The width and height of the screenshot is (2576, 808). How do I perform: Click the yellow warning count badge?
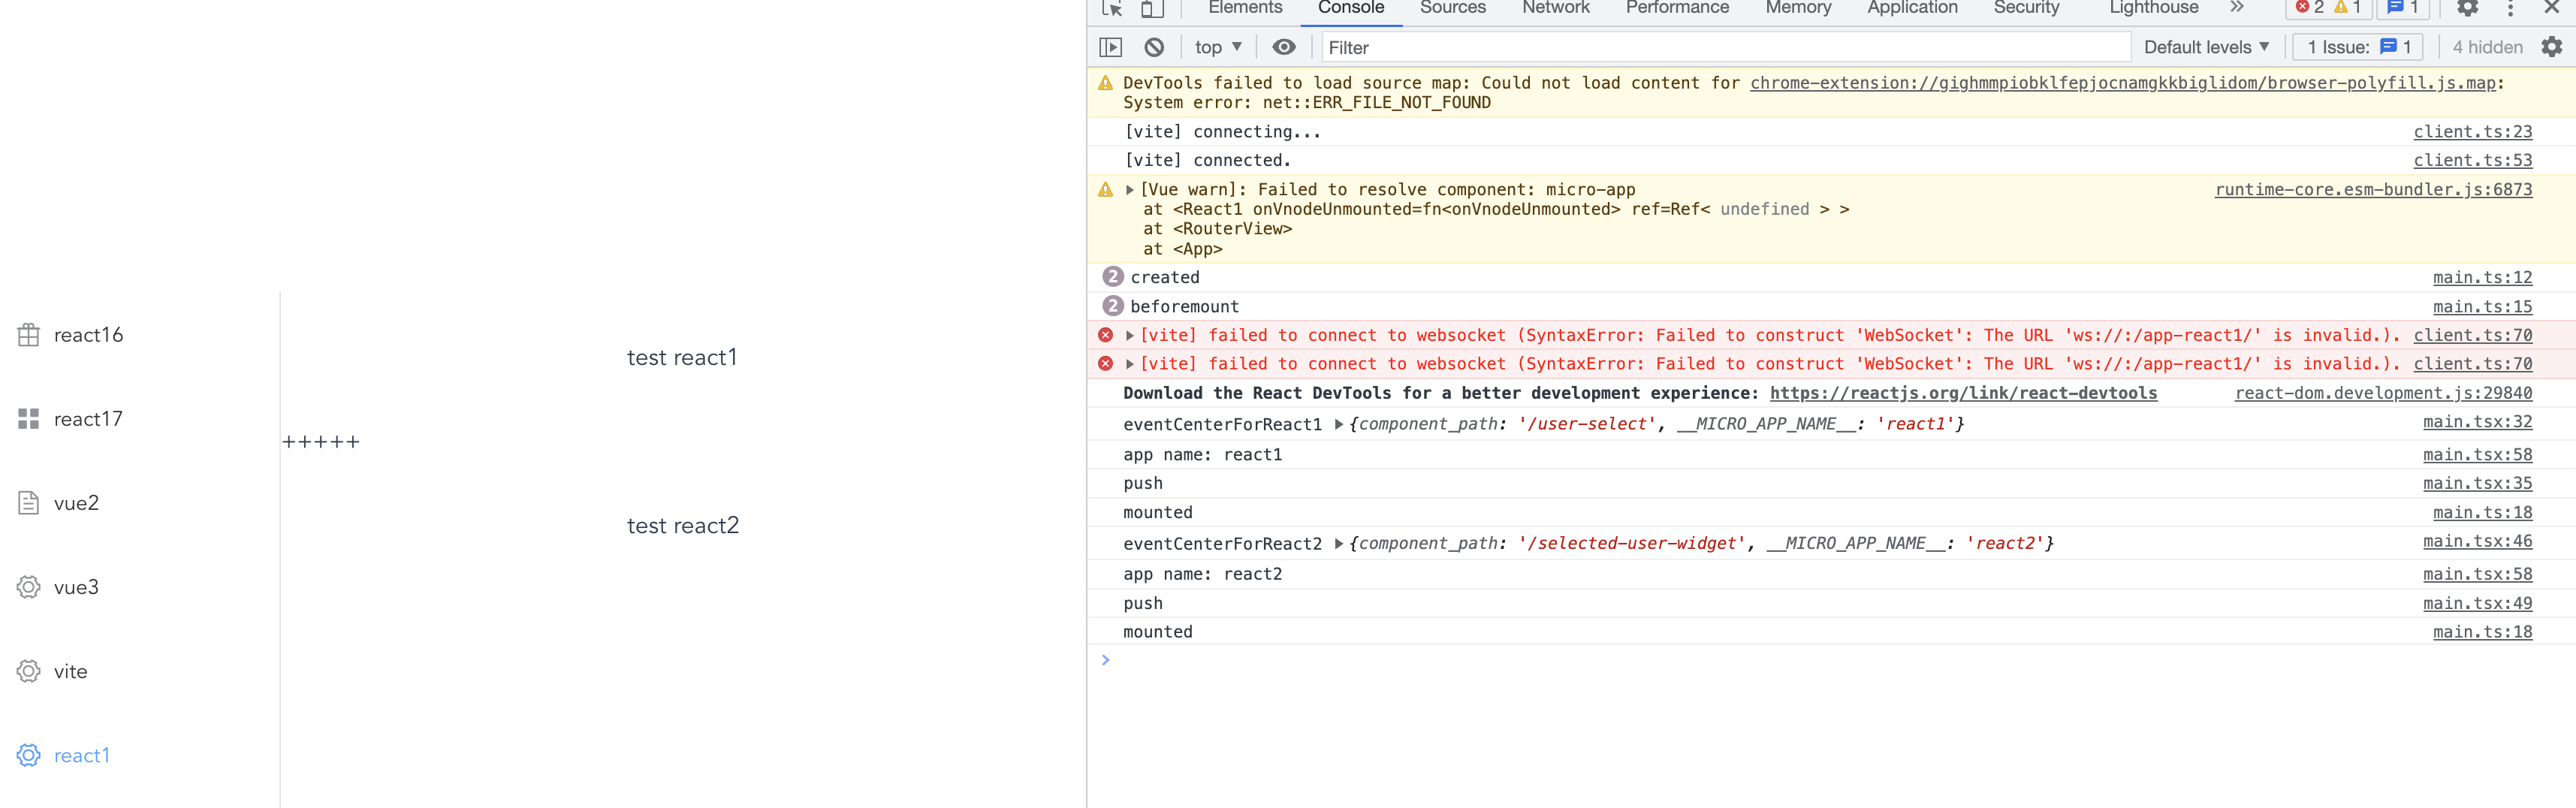[x=2347, y=8]
